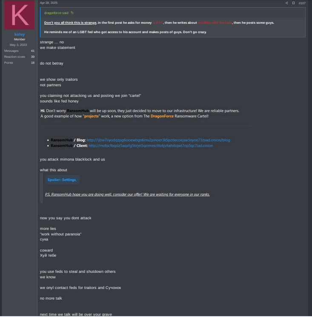Click the orange "projects" word

click(92, 116)
